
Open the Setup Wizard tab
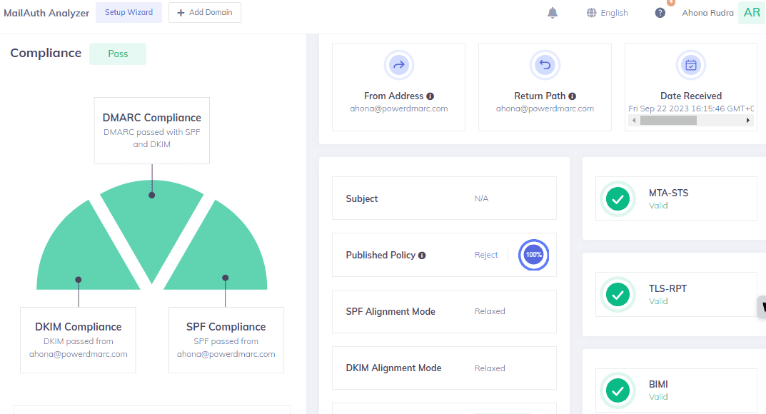[x=128, y=13]
